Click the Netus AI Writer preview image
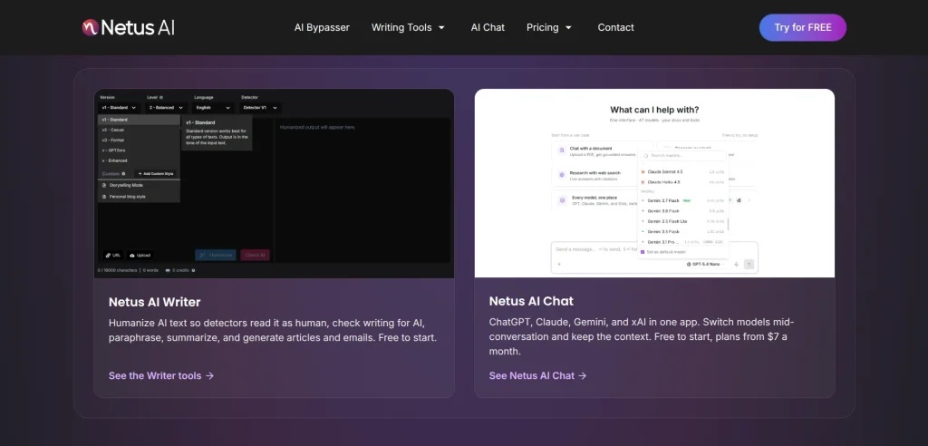 pos(274,183)
